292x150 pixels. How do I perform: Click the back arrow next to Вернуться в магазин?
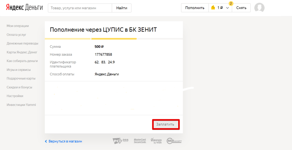pos(46,141)
